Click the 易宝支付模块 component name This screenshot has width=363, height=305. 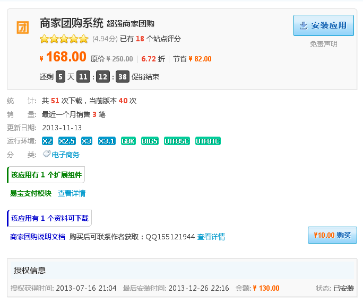click(31, 193)
